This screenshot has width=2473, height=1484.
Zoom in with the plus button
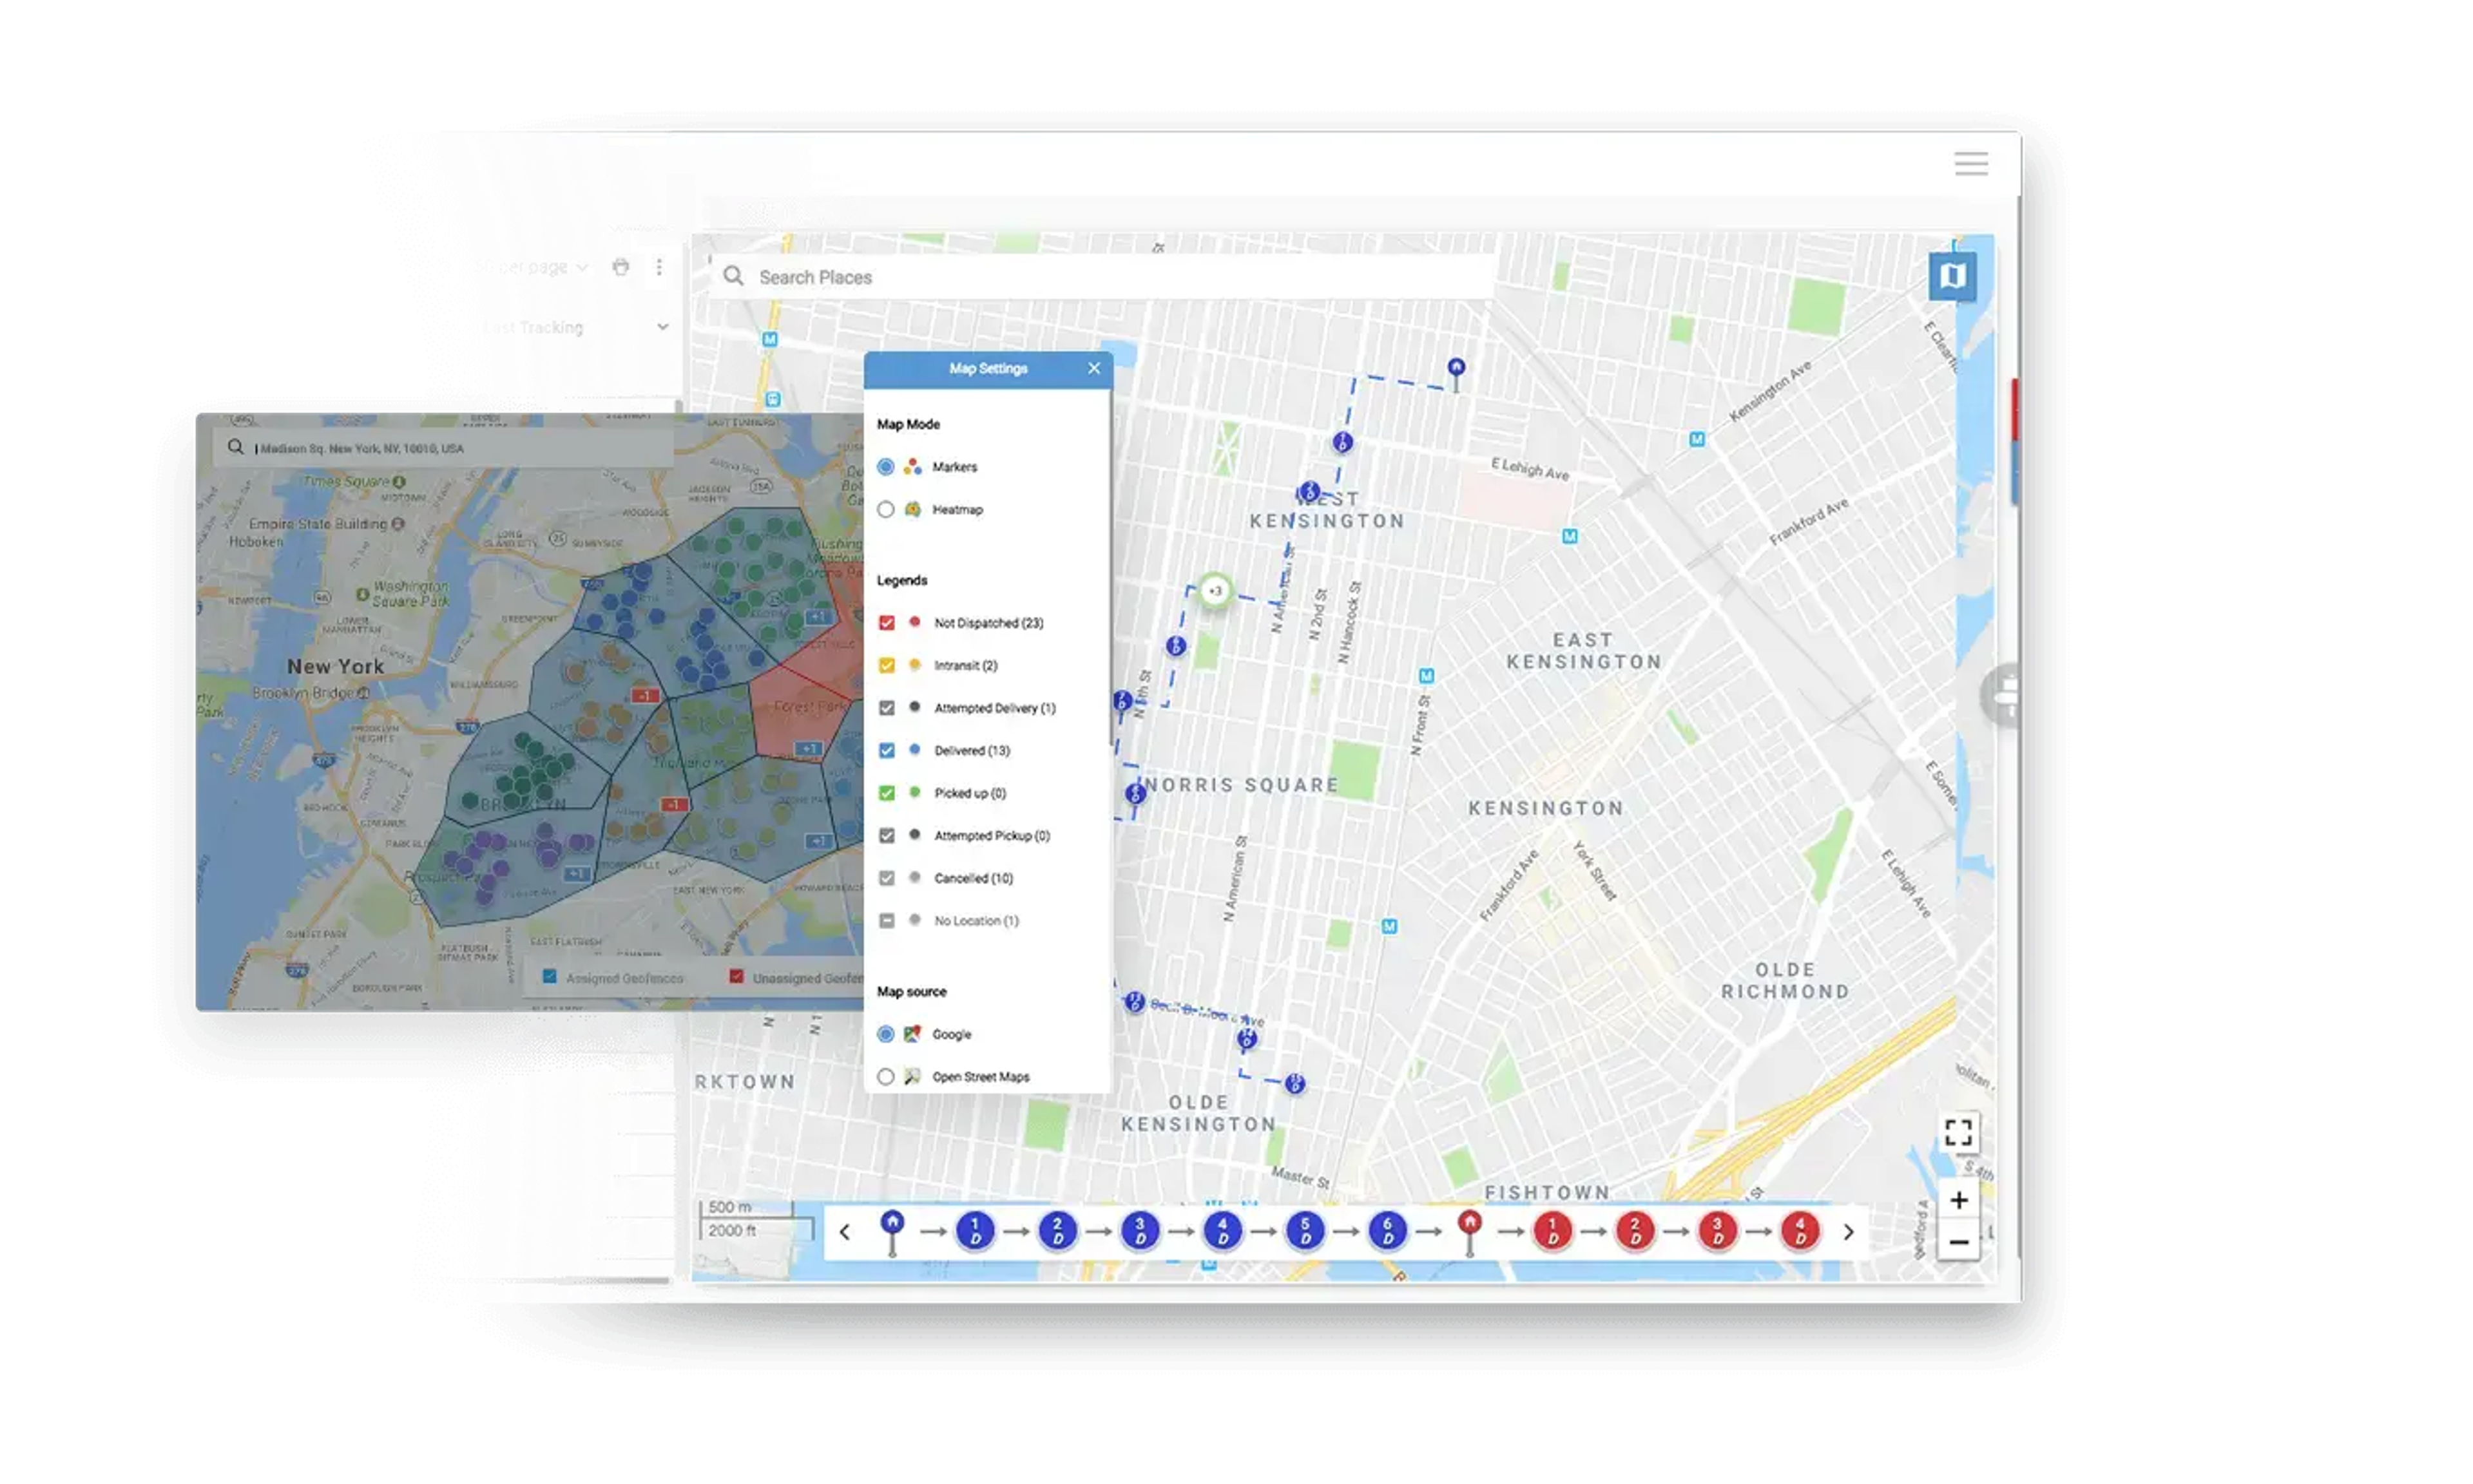[1958, 1200]
